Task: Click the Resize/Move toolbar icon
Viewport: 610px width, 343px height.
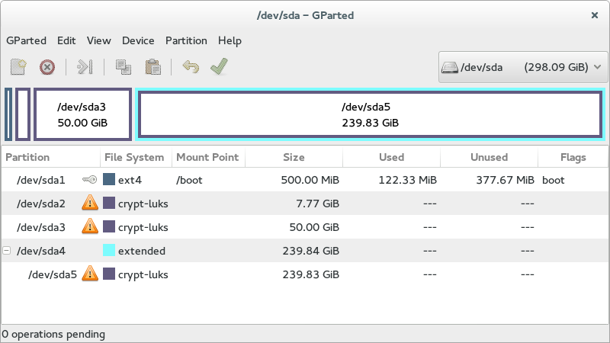Action: tap(85, 67)
